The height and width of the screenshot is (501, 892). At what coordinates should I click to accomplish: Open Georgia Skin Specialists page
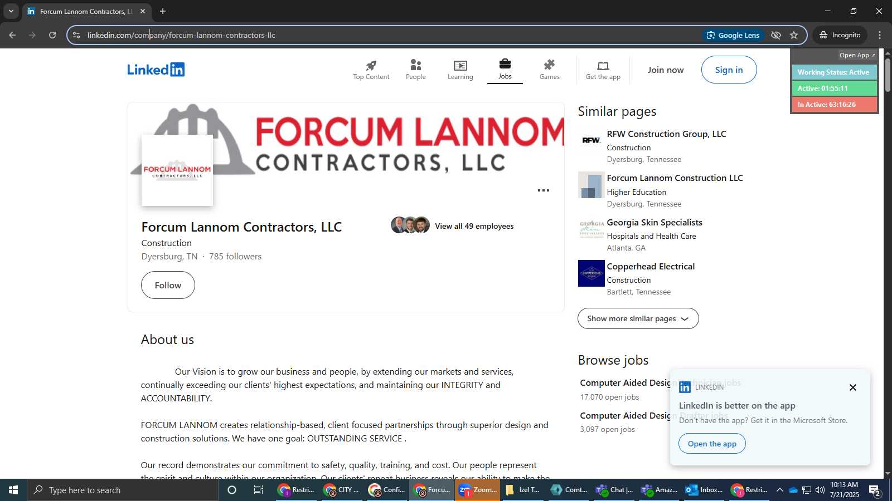[655, 222]
